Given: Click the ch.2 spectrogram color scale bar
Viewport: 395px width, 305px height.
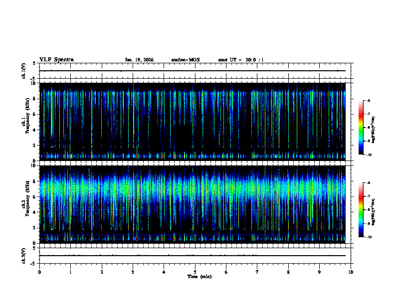Looking at the screenshot, I should (x=361, y=210).
